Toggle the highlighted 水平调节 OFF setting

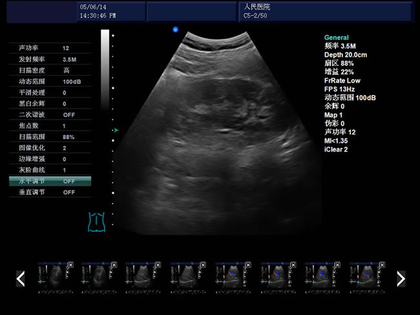[68, 181]
